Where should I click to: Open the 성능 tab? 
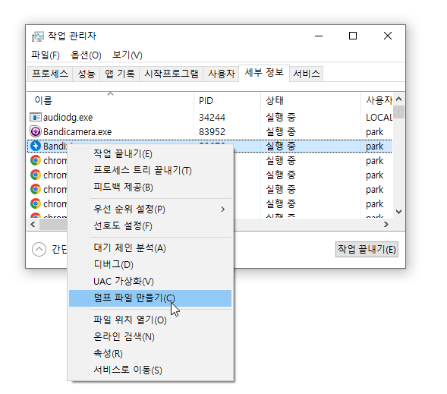tap(86, 74)
